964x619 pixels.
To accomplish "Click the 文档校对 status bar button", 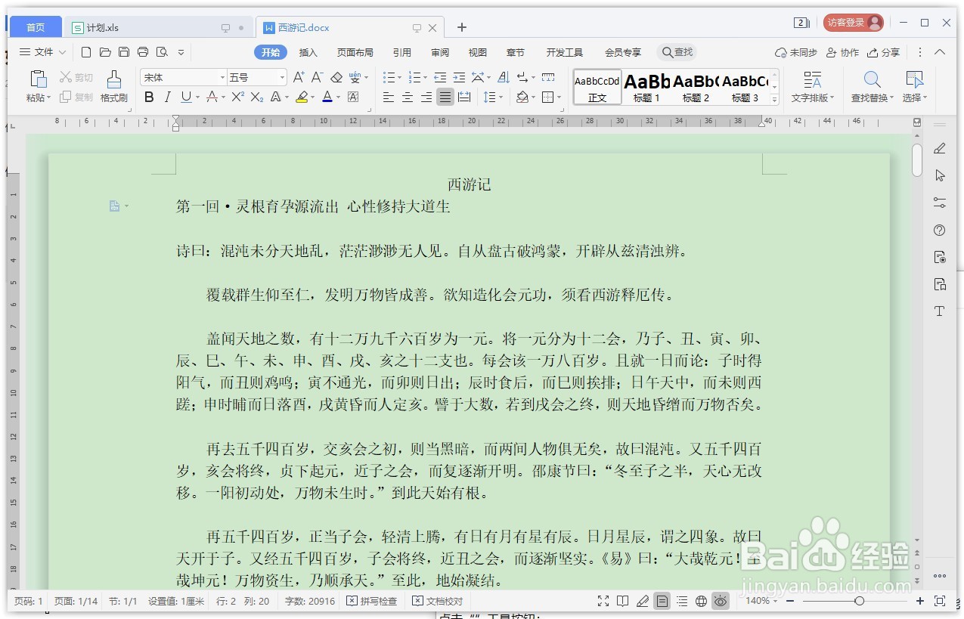I will pyautogui.click(x=438, y=601).
